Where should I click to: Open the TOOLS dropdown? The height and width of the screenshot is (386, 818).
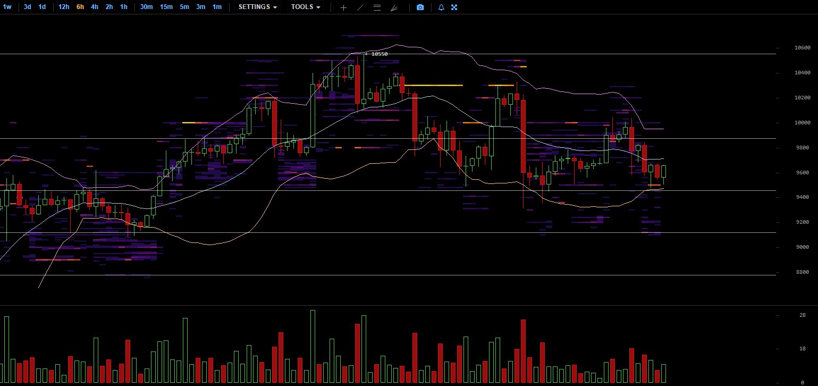[306, 7]
